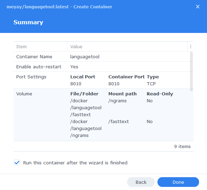This screenshot has width=207, height=190.
Task: Go back with the Back button
Action: (141, 182)
